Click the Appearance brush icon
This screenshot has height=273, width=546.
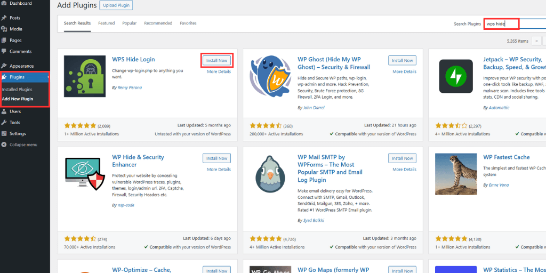click(x=4, y=66)
